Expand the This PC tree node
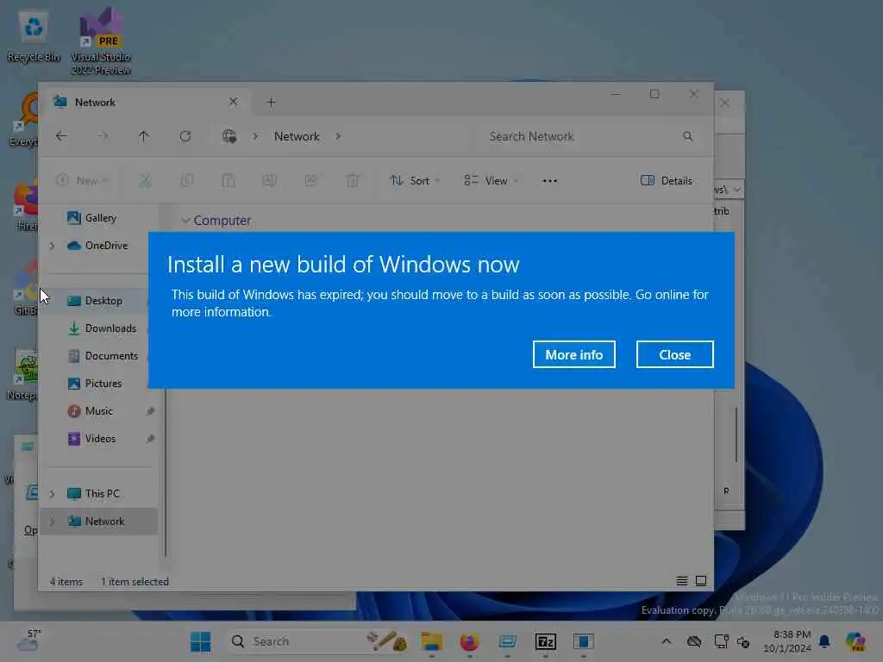The width and height of the screenshot is (883, 662). click(x=52, y=494)
